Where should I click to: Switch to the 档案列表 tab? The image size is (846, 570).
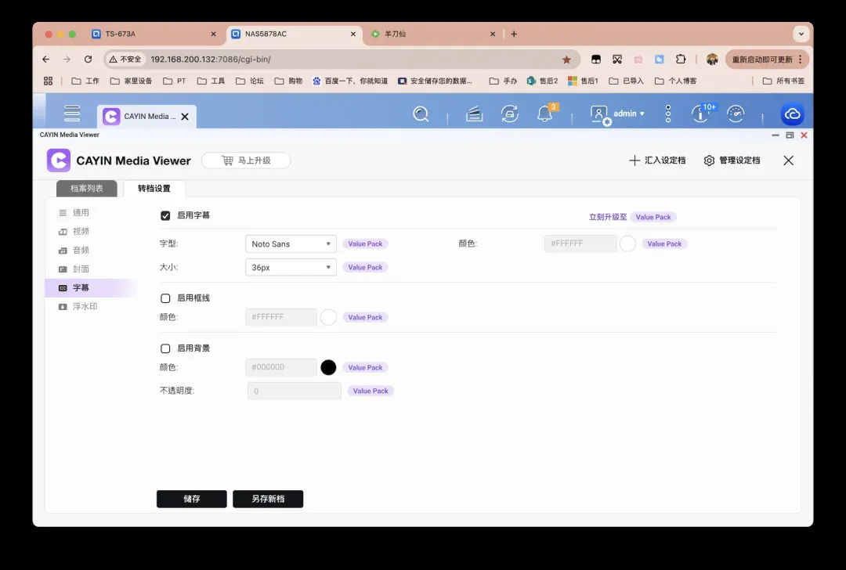pyautogui.click(x=87, y=189)
